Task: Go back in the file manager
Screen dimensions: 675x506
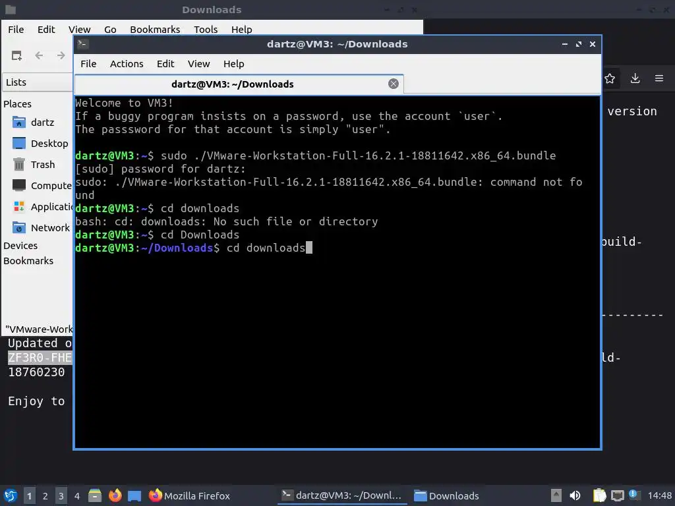Action: (39, 55)
